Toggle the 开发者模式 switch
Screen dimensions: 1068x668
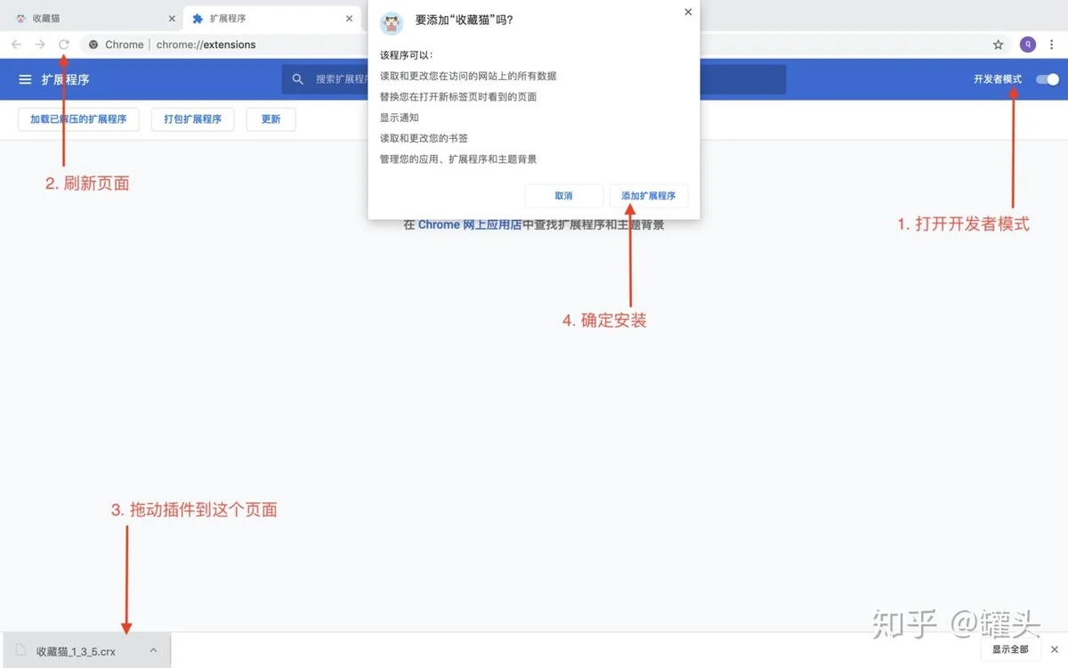point(1048,79)
